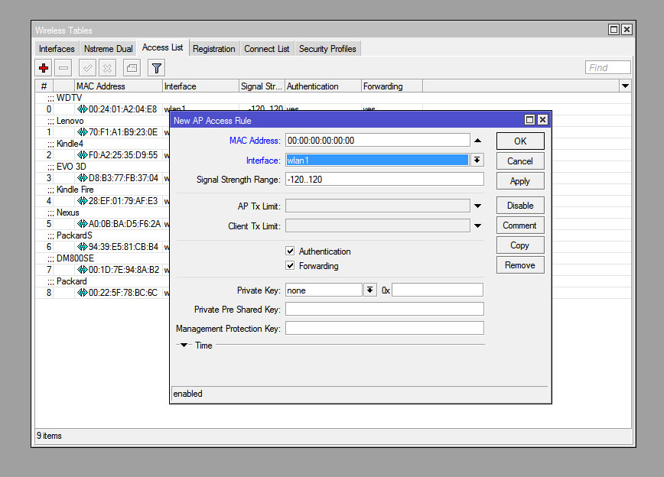Click the Apply button
This screenshot has width=664, height=477.
(520, 181)
